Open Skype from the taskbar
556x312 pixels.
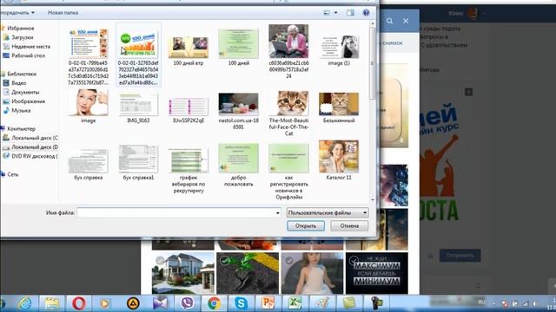pyautogui.click(x=241, y=303)
